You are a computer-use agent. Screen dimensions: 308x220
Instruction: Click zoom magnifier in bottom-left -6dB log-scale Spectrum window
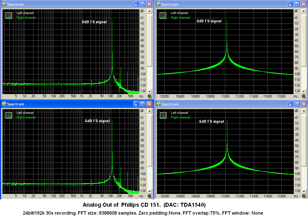[150, 196]
